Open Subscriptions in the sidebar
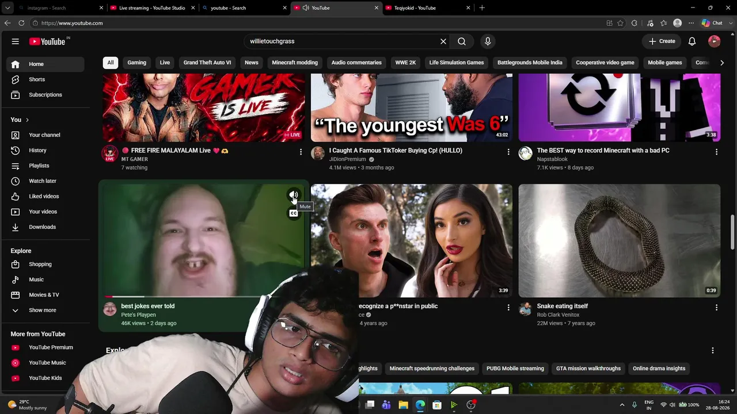This screenshot has width=737, height=414. pos(45,95)
